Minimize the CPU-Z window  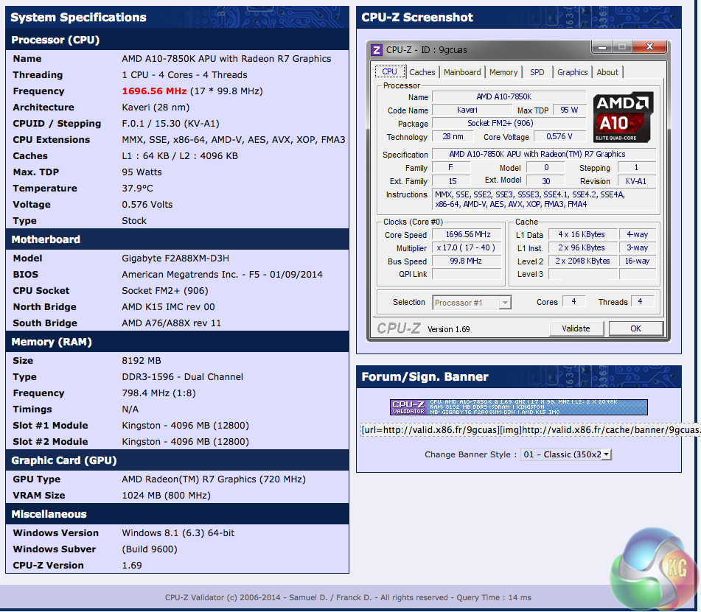(603, 48)
